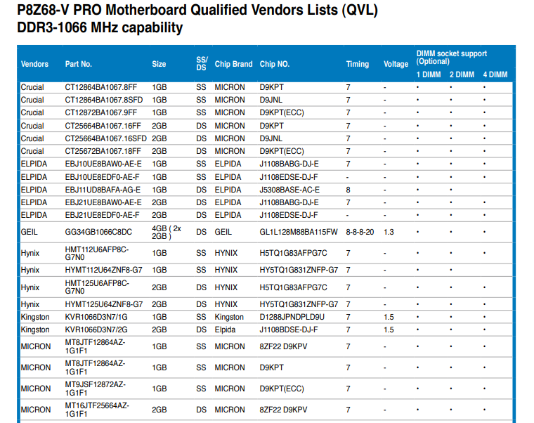Click timing value '8' in EBJ11UD8BAFA-AG-E row
The width and height of the screenshot is (534, 423).
pos(348,190)
